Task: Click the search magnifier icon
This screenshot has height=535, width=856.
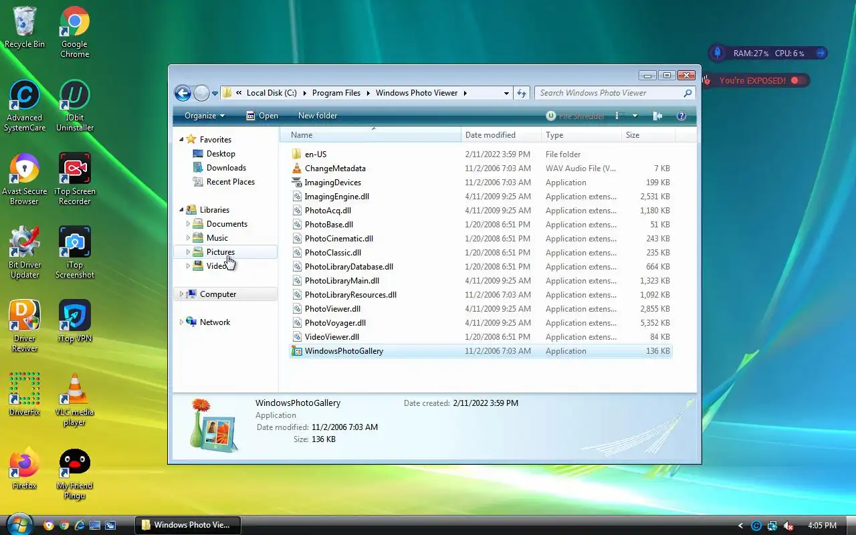Action: 687,93
